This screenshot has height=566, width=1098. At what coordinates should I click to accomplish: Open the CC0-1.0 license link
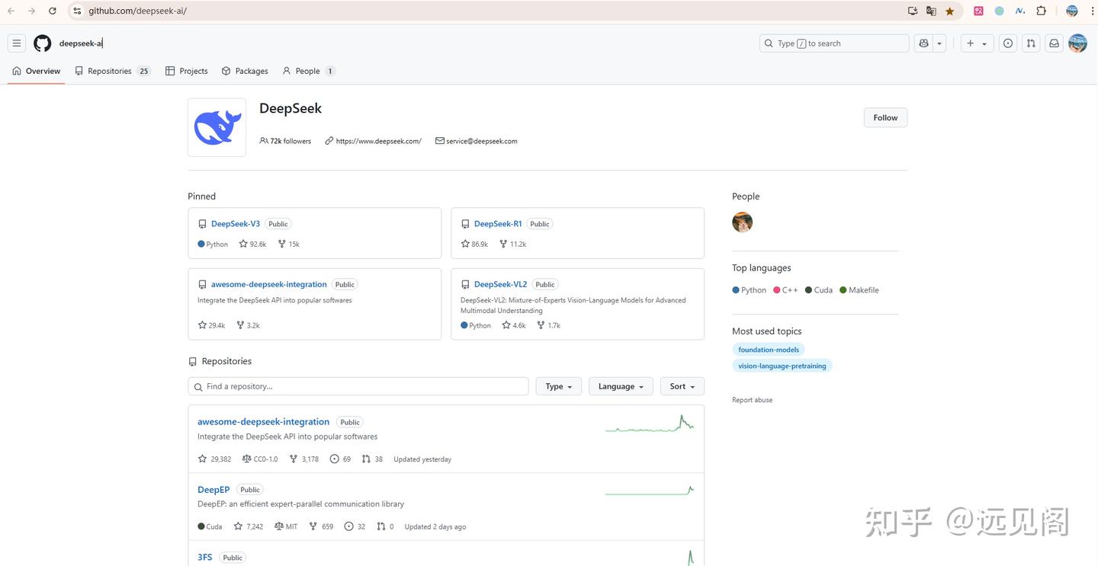pos(260,459)
